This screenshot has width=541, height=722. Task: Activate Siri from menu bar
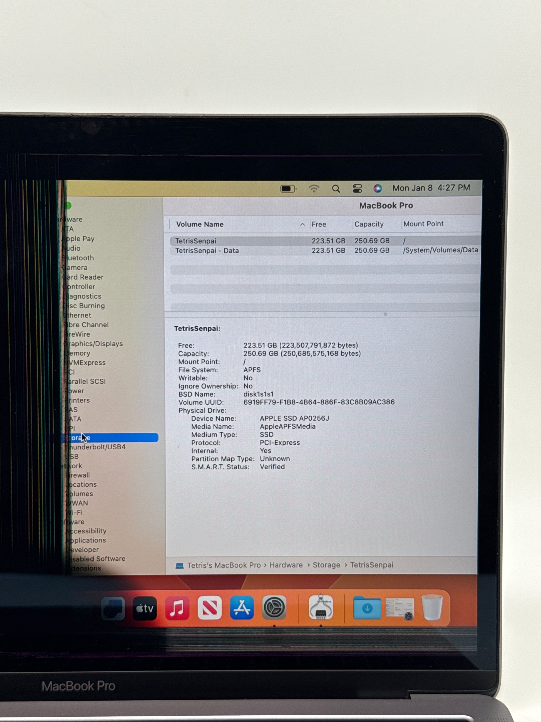(378, 188)
